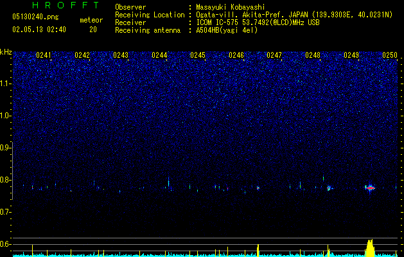Screen dimensions: 404x257
Task: Click the 0247 time marker
Action: [274, 55]
